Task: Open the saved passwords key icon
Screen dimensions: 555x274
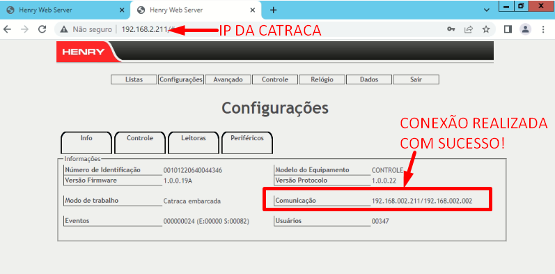Action: pos(451,29)
